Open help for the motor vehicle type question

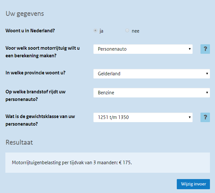coord(205,49)
